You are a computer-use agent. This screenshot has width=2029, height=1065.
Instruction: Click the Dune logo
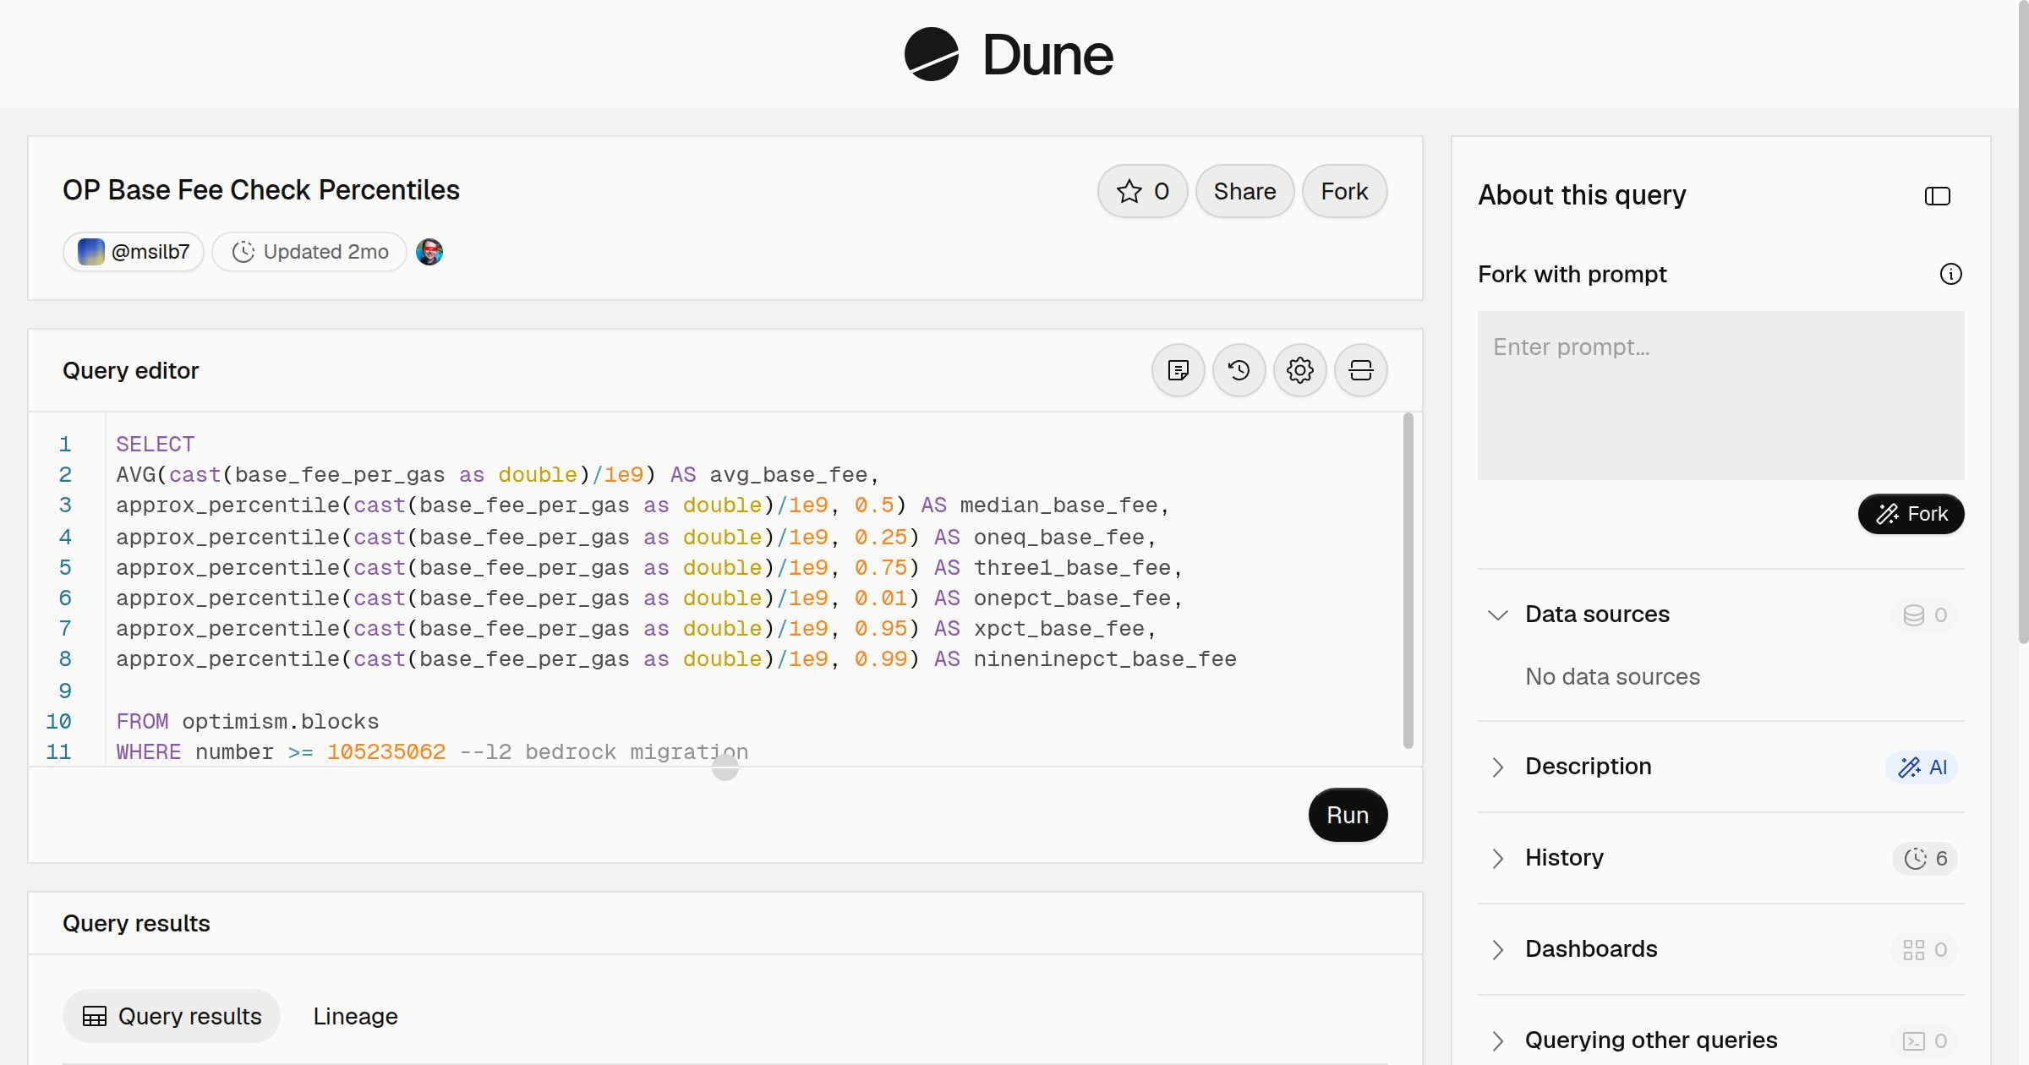tap(1009, 54)
